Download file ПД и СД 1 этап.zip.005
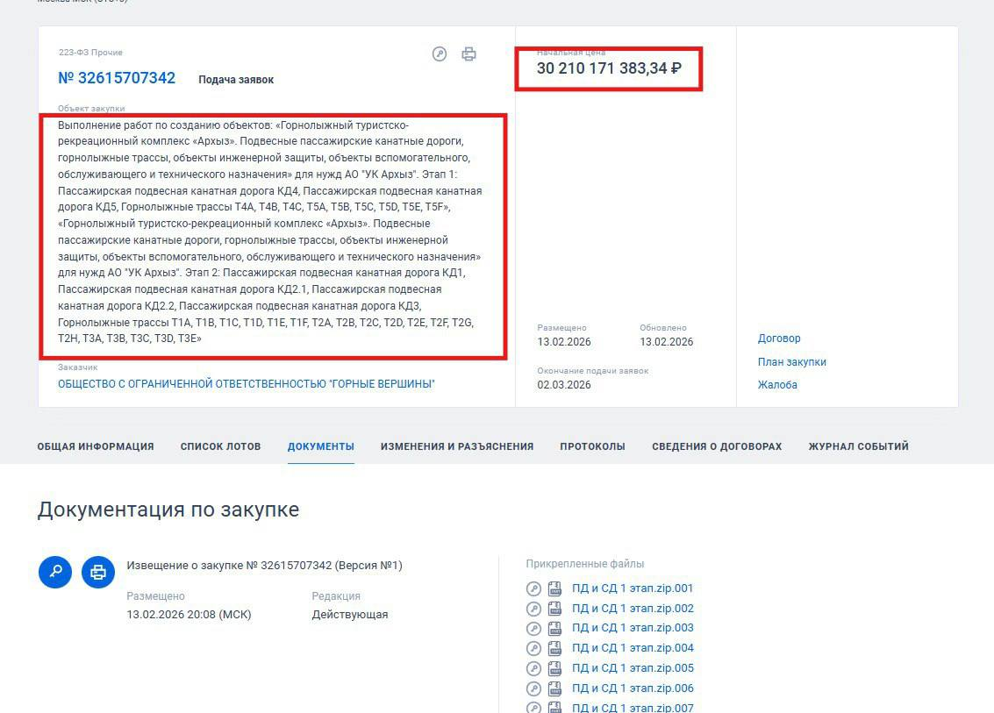The height and width of the screenshot is (713, 994). (x=633, y=668)
